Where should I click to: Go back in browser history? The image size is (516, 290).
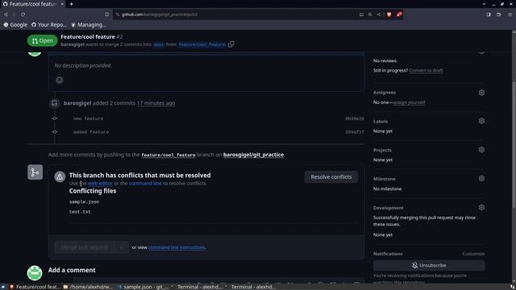tap(6, 14)
